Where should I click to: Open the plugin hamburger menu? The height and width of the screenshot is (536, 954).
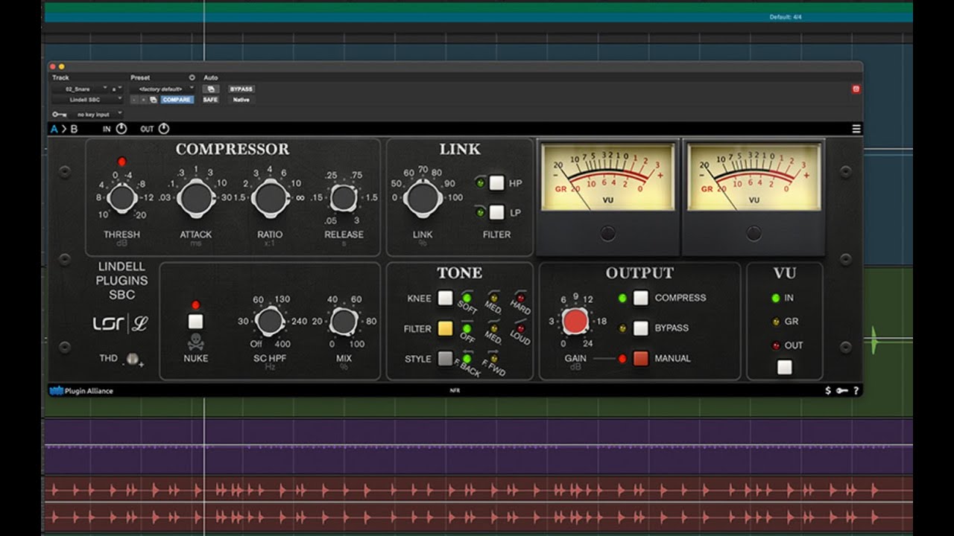pyautogui.click(x=856, y=129)
